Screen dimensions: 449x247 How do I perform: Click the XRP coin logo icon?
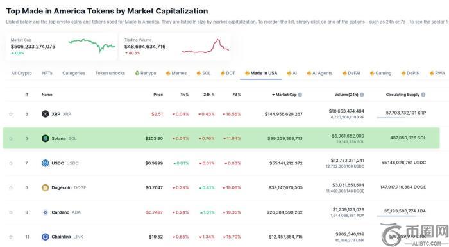click(x=46, y=114)
